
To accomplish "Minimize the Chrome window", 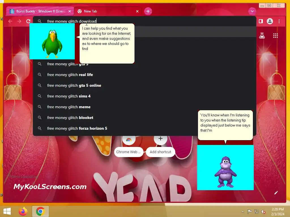I will click(x=262, y=6).
